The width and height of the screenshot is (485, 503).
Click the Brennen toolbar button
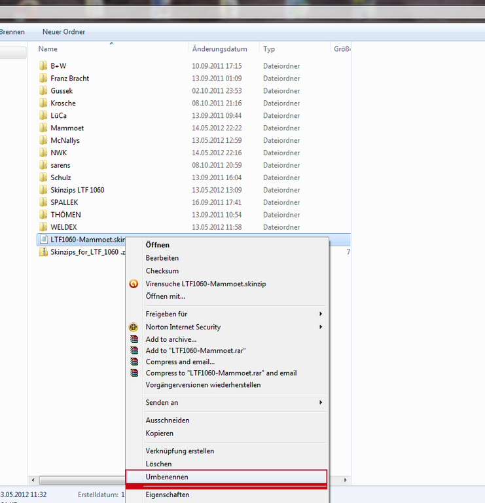pyautogui.click(x=12, y=31)
